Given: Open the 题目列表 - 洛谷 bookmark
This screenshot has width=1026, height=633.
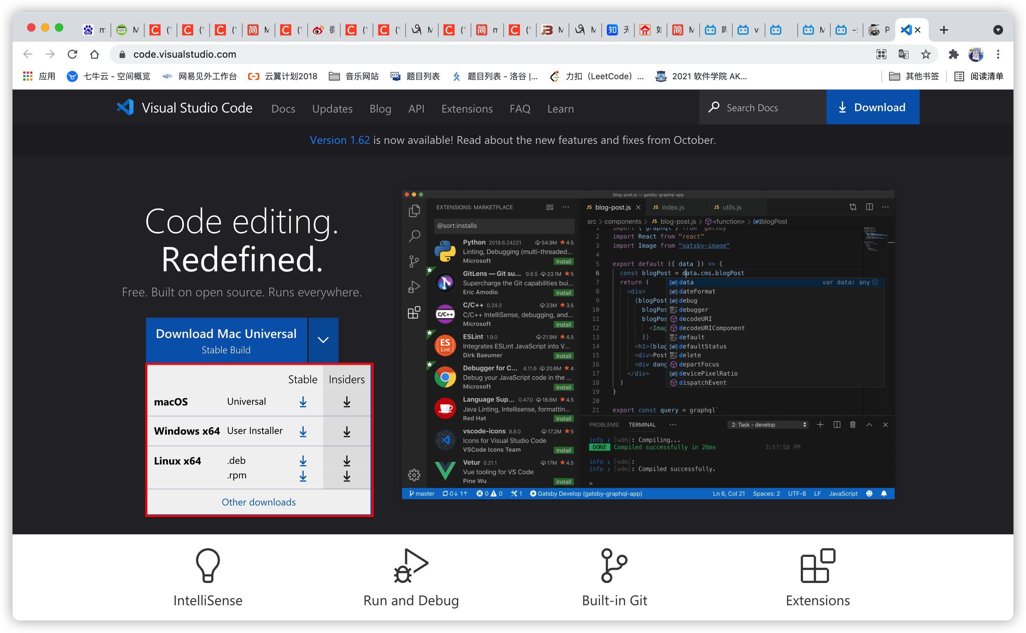Looking at the screenshot, I should 495,76.
